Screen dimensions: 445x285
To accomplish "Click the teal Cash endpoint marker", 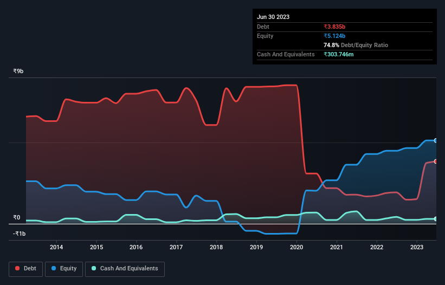I will pos(436,219).
